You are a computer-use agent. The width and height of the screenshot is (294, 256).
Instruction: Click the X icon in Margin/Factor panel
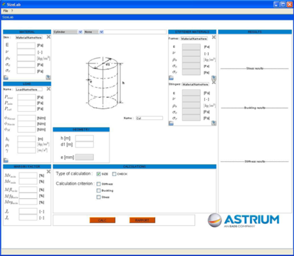[49, 171]
